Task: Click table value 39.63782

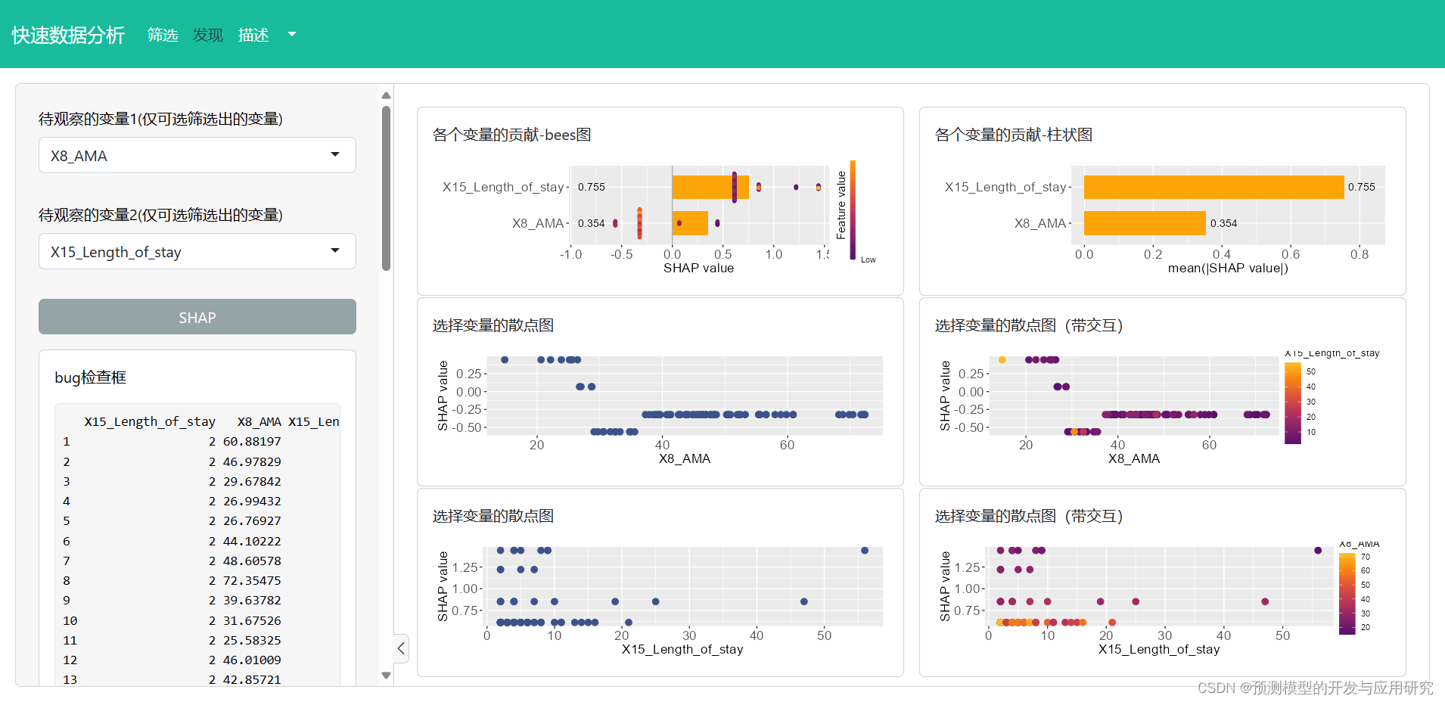Action: tap(252, 601)
